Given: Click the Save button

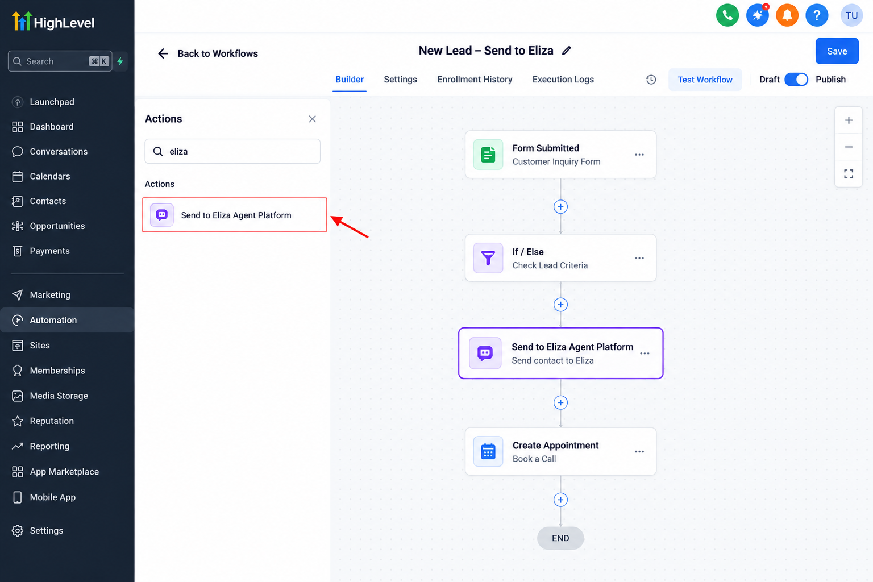Looking at the screenshot, I should (837, 51).
